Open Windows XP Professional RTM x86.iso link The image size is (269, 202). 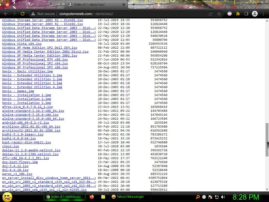[35, 59]
